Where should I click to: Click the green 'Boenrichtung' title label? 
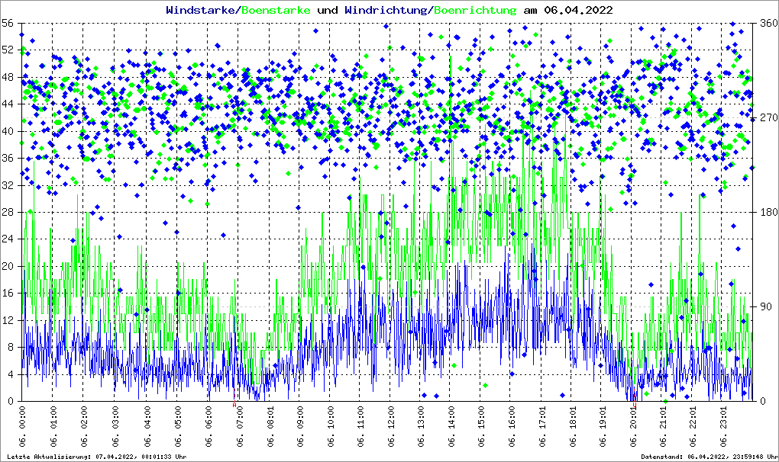[475, 11]
